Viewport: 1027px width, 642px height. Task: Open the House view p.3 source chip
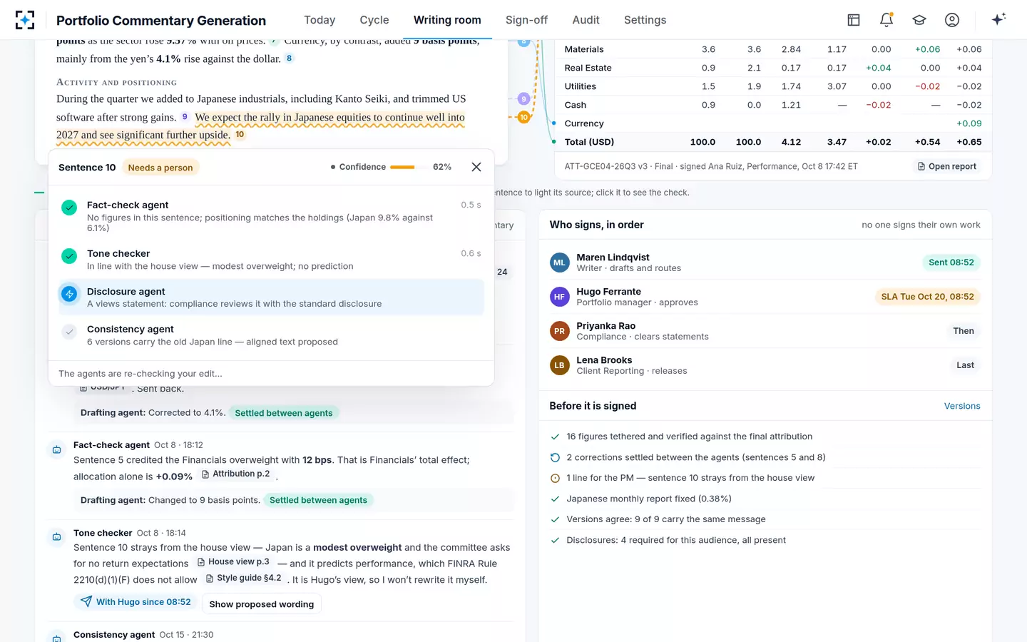(x=233, y=562)
